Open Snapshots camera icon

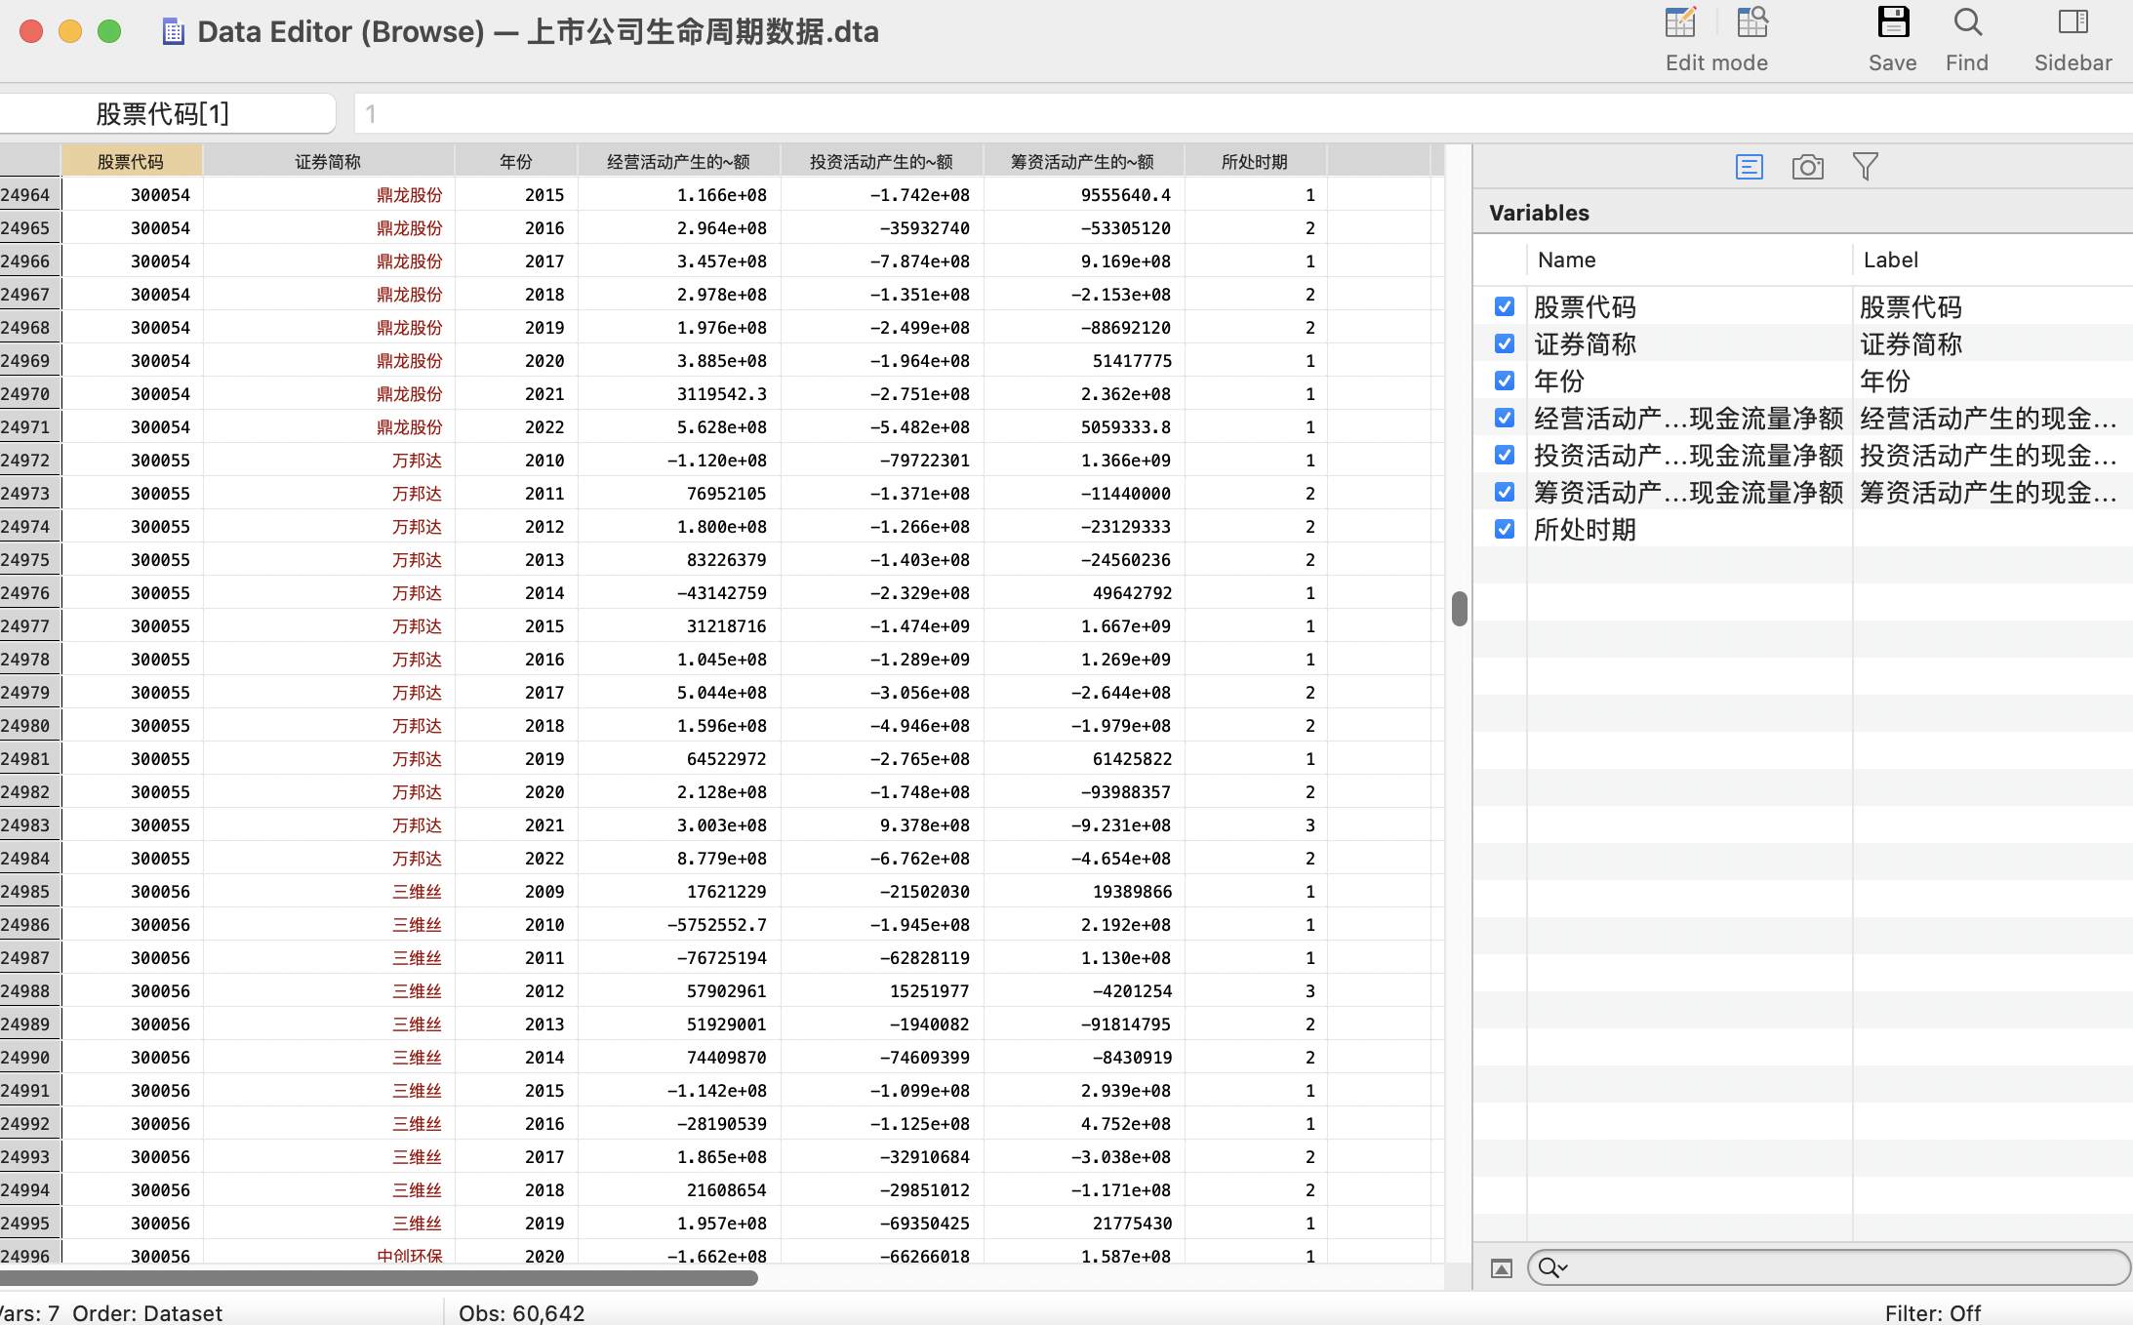1807,167
